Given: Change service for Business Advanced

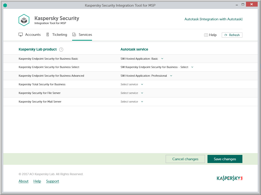Looking at the screenshot, I should (x=171, y=76).
